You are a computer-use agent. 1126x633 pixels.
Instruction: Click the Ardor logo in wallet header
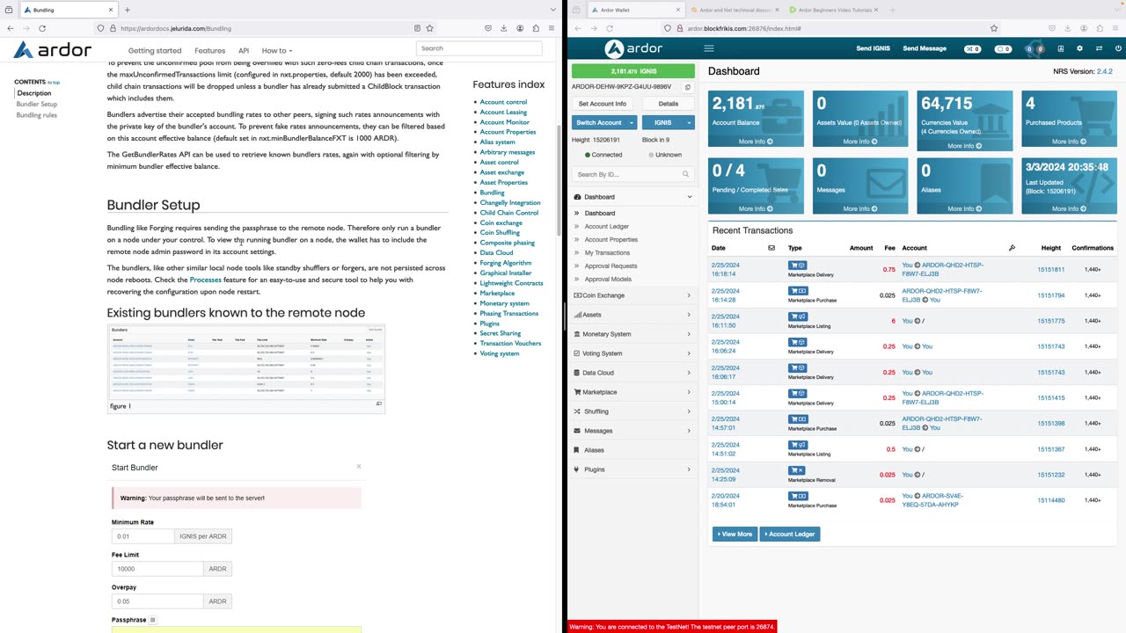tap(632, 48)
